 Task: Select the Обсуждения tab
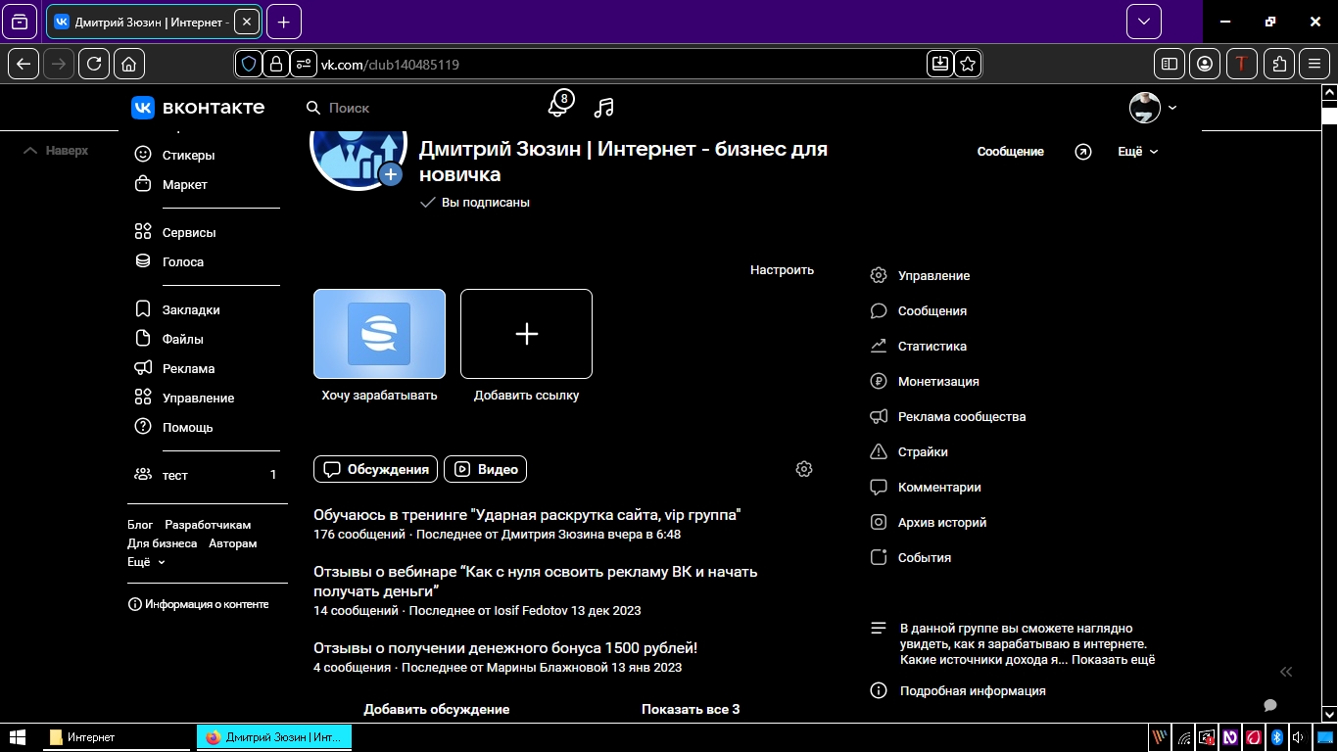click(376, 469)
